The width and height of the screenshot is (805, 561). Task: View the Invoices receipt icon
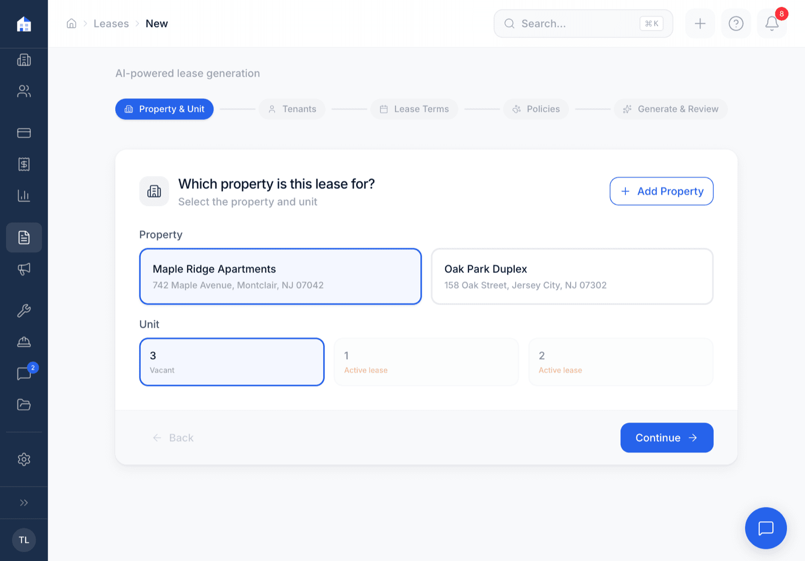pyautogui.click(x=24, y=164)
